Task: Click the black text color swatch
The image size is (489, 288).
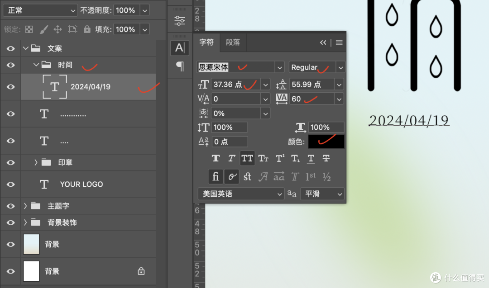Action: [x=326, y=142]
